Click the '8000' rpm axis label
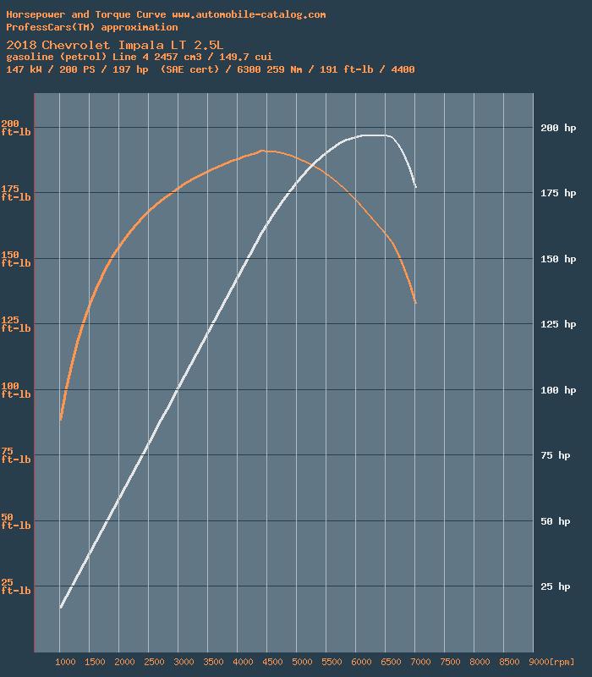This screenshot has height=677, width=592. [x=480, y=662]
